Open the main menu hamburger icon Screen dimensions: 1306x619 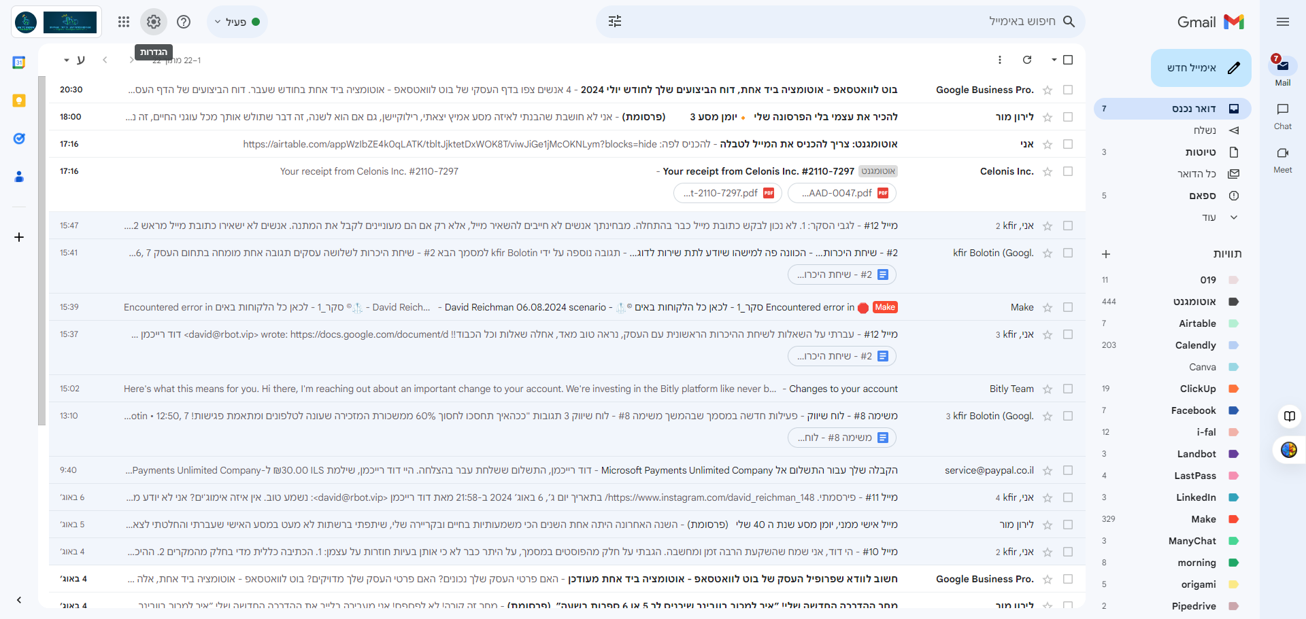[1283, 22]
